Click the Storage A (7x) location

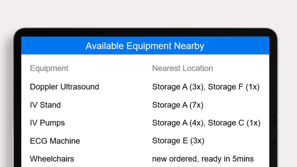click(x=178, y=105)
